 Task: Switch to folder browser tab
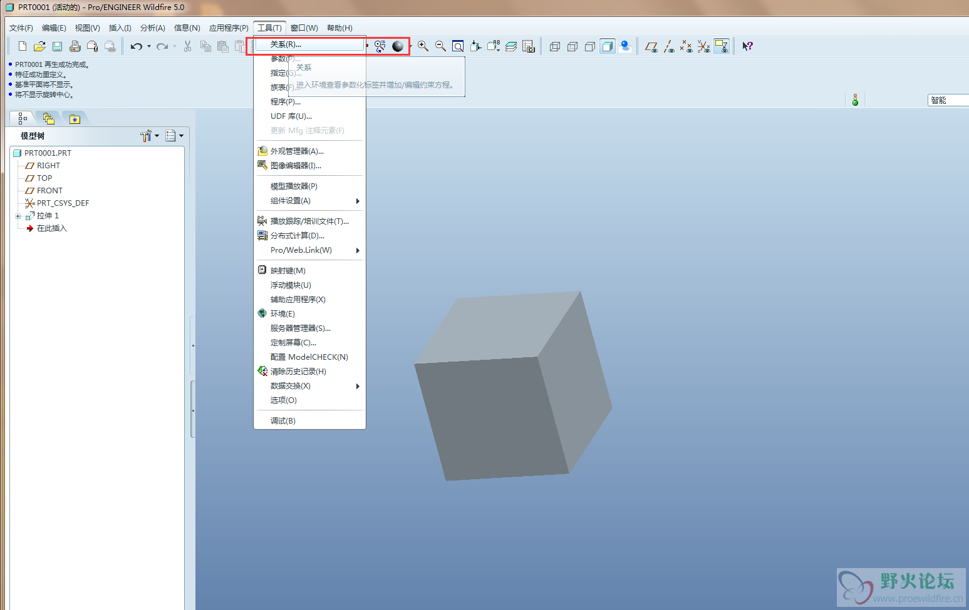(49, 118)
